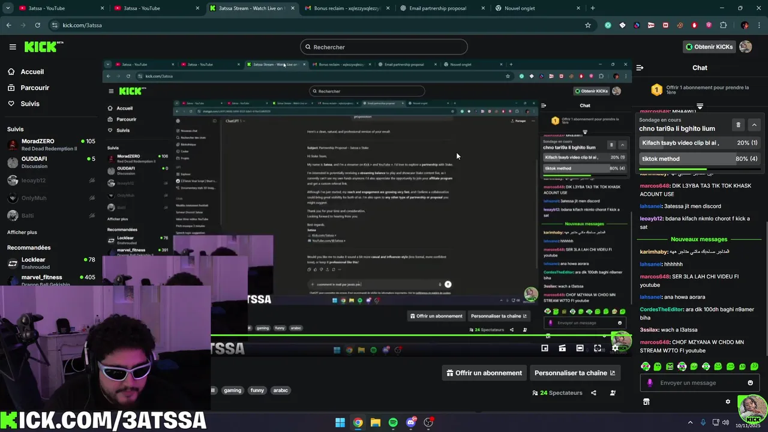Viewport: 768px width, 432px height.
Task: Open the Chrome Extensions puzzle icon
Action: point(723,25)
